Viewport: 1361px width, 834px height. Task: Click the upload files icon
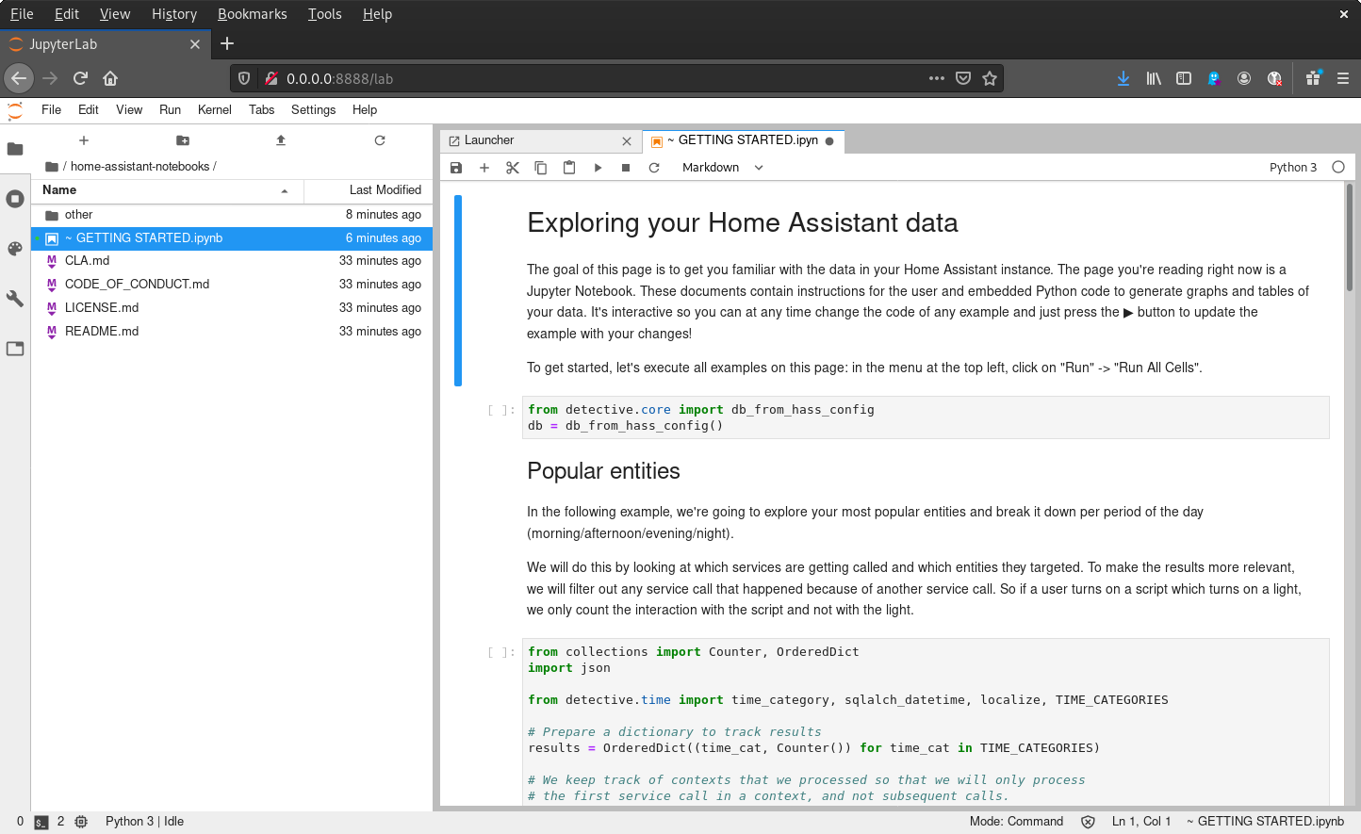281,140
